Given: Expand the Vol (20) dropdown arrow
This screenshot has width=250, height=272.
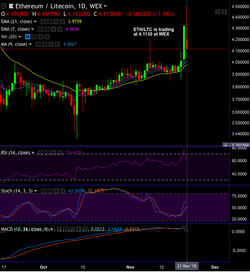Looking at the screenshot, I should [x=20, y=37].
